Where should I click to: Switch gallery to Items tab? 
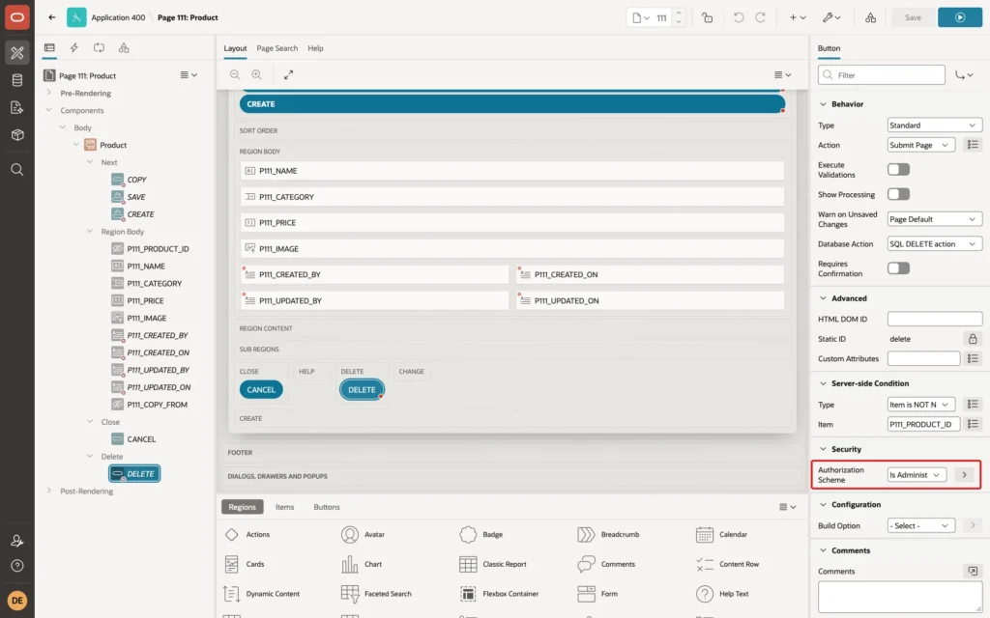[284, 507]
